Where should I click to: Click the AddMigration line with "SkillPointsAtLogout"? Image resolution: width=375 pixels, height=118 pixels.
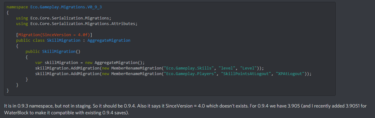coord(173,74)
